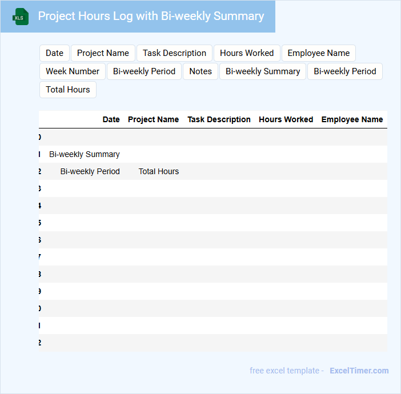Click the Date column header in table
Image resolution: width=401 pixels, height=394 pixels.
[111, 119]
